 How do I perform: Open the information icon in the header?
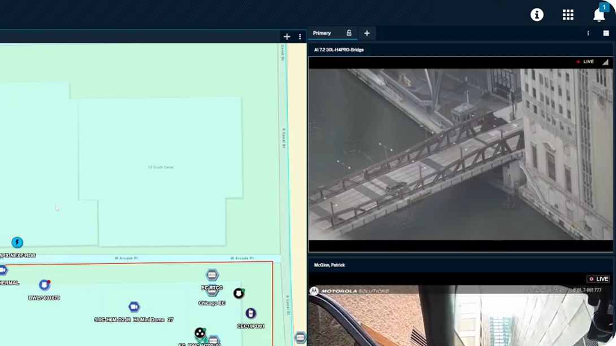tap(536, 15)
